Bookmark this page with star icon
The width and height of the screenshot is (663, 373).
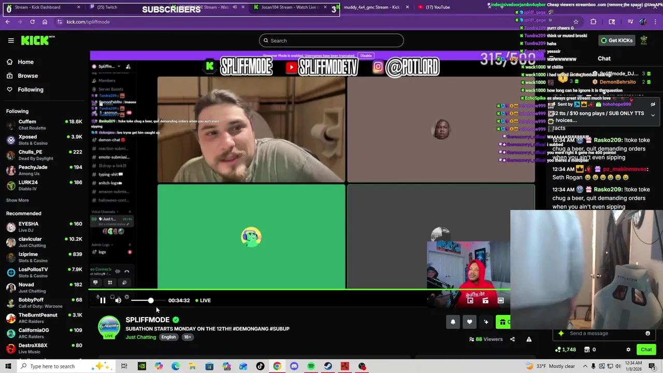pos(575,22)
